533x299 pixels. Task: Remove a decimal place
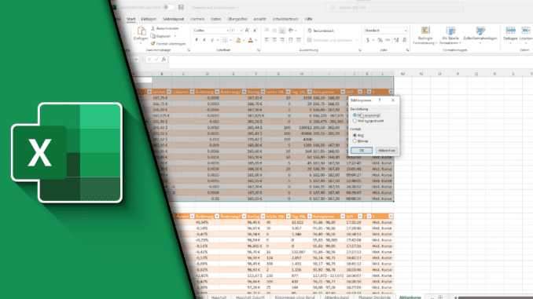pyautogui.click(x=404, y=40)
